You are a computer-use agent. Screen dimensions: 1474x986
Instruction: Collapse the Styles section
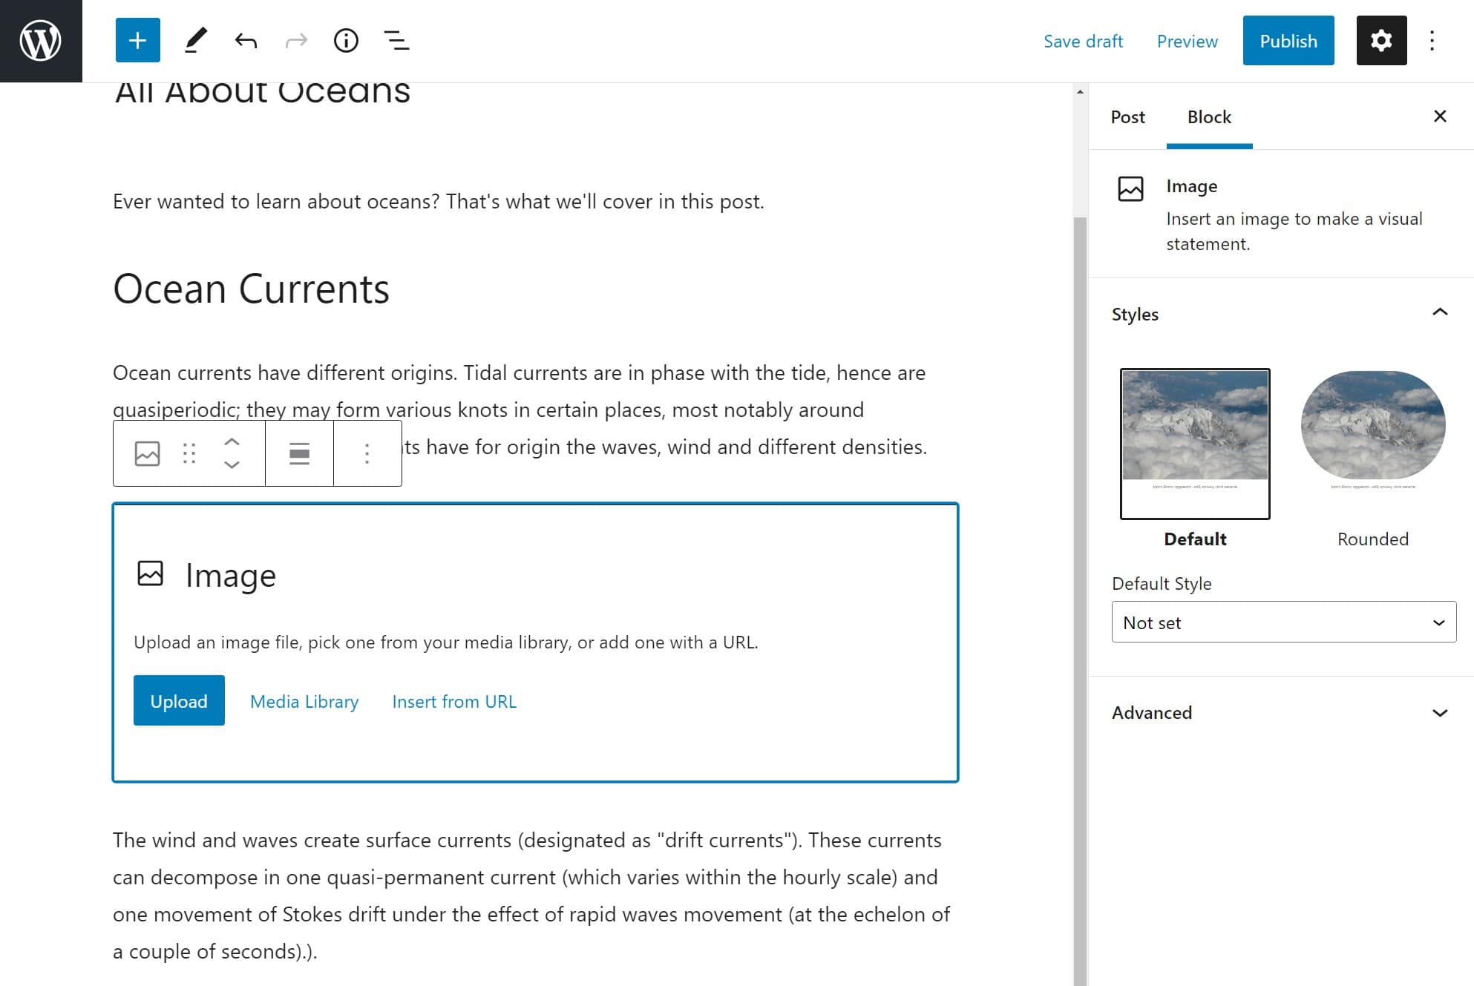[1440, 313]
